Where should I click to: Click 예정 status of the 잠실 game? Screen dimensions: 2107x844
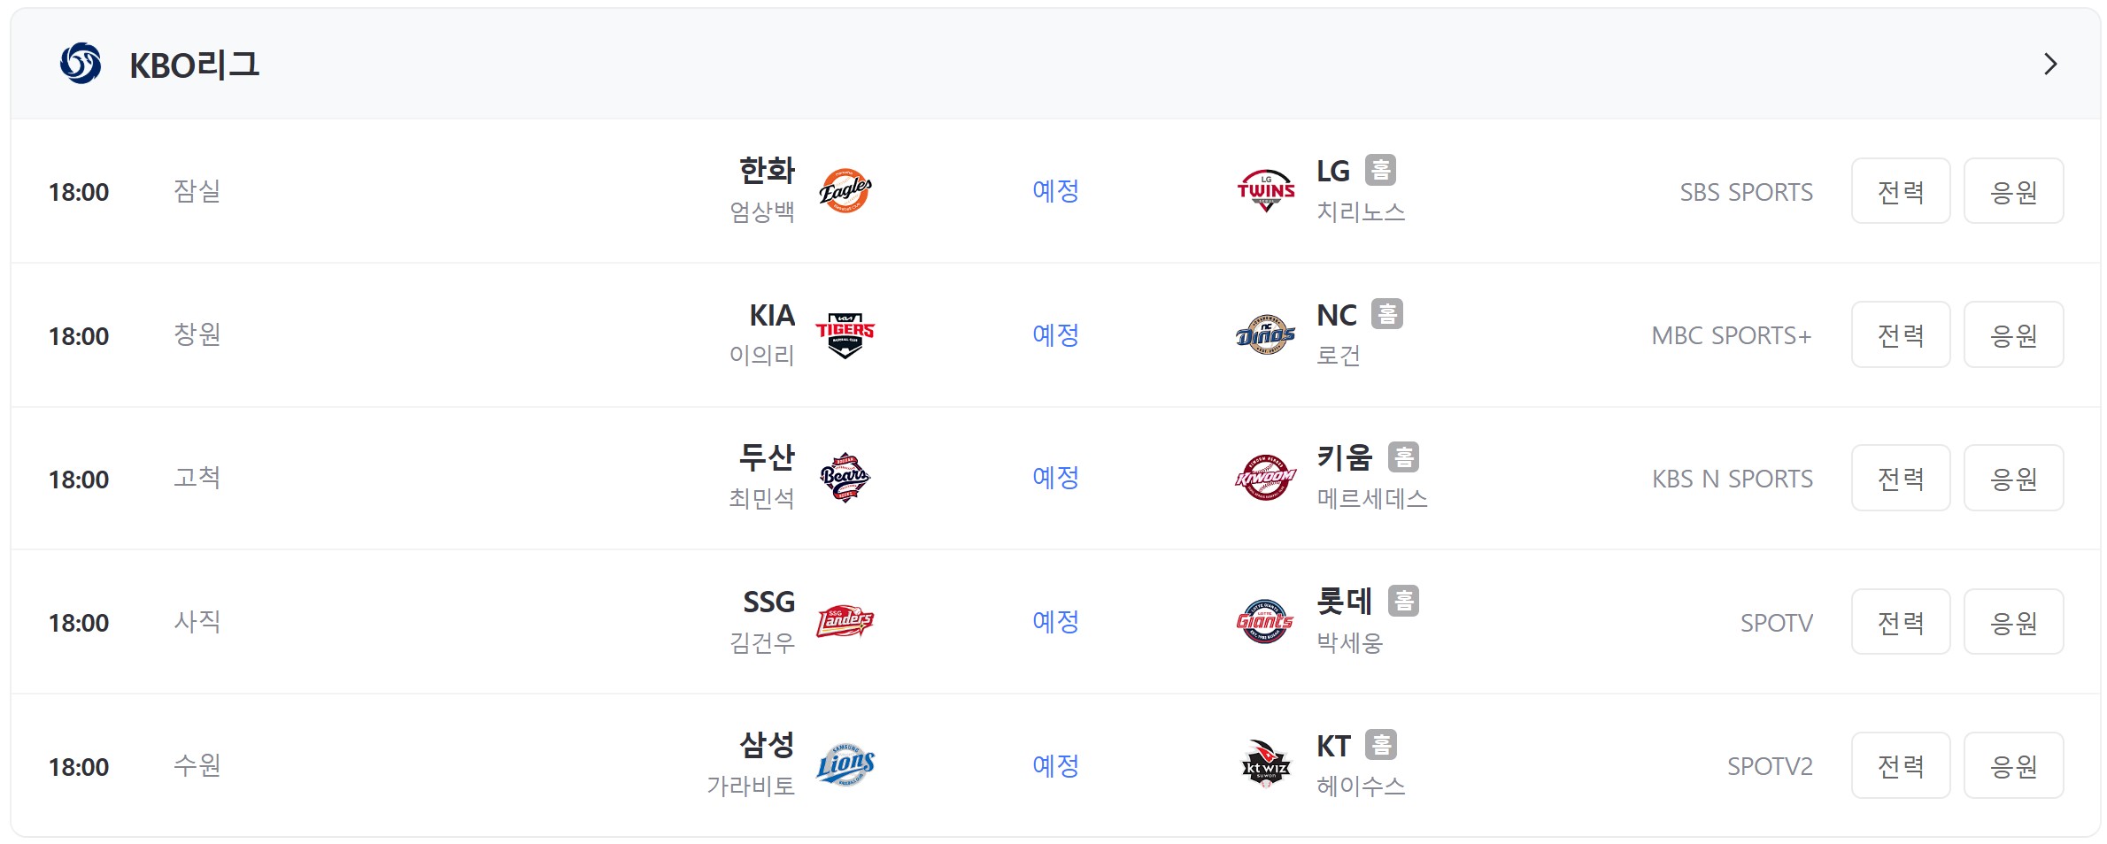(x=1055, y=190)
